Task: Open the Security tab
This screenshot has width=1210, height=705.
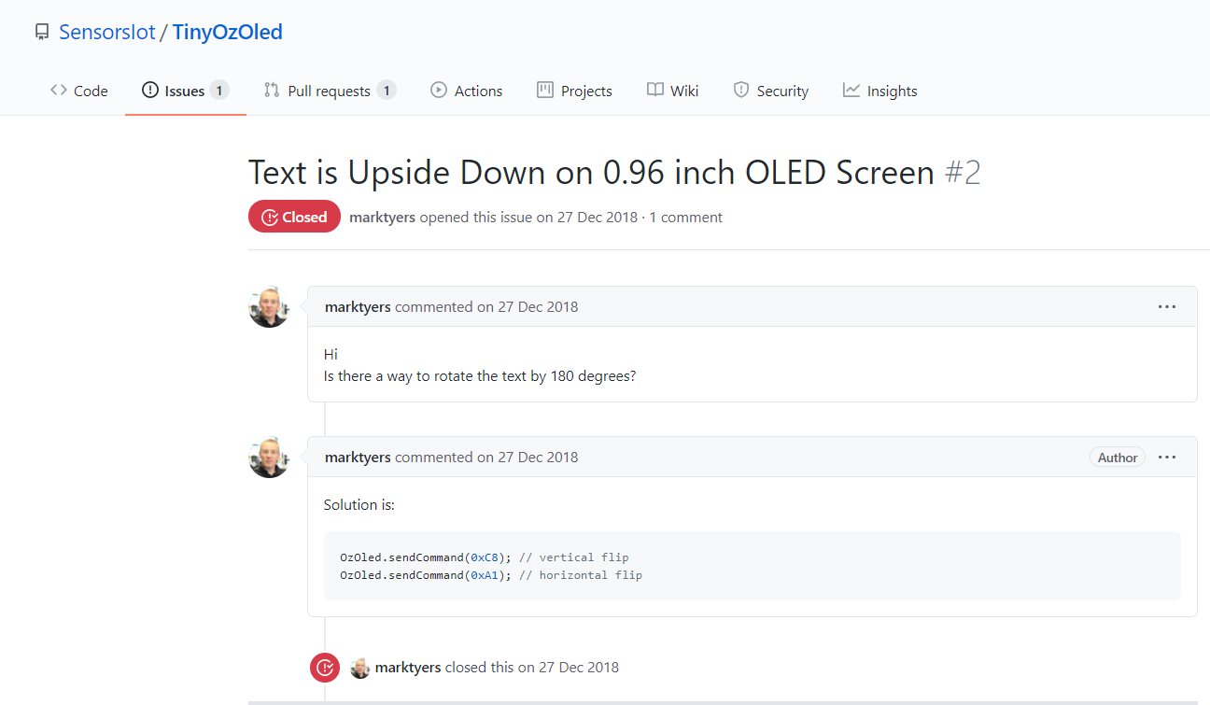Action: (x=771, y=91)
